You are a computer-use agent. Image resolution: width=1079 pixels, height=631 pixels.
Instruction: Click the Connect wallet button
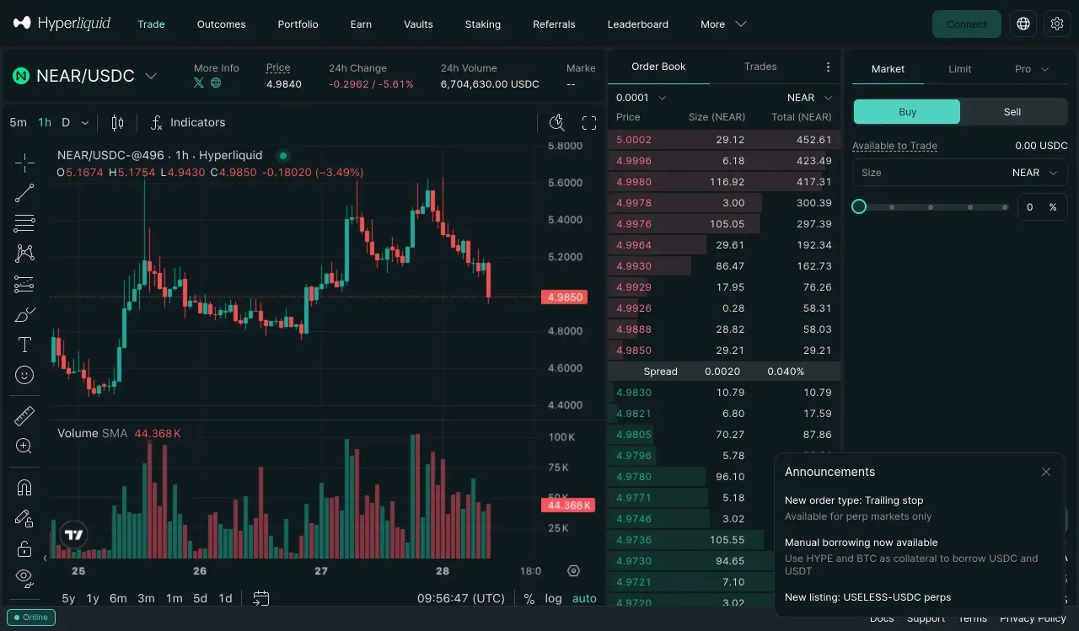click(x=966, y=24)
